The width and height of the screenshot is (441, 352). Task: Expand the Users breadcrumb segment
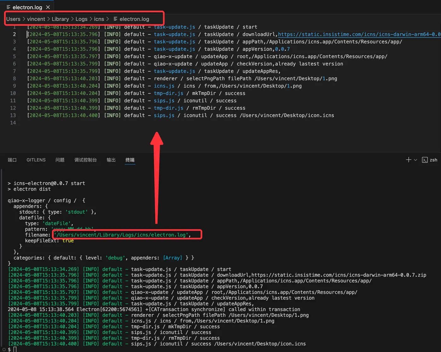tap(13, 19)
